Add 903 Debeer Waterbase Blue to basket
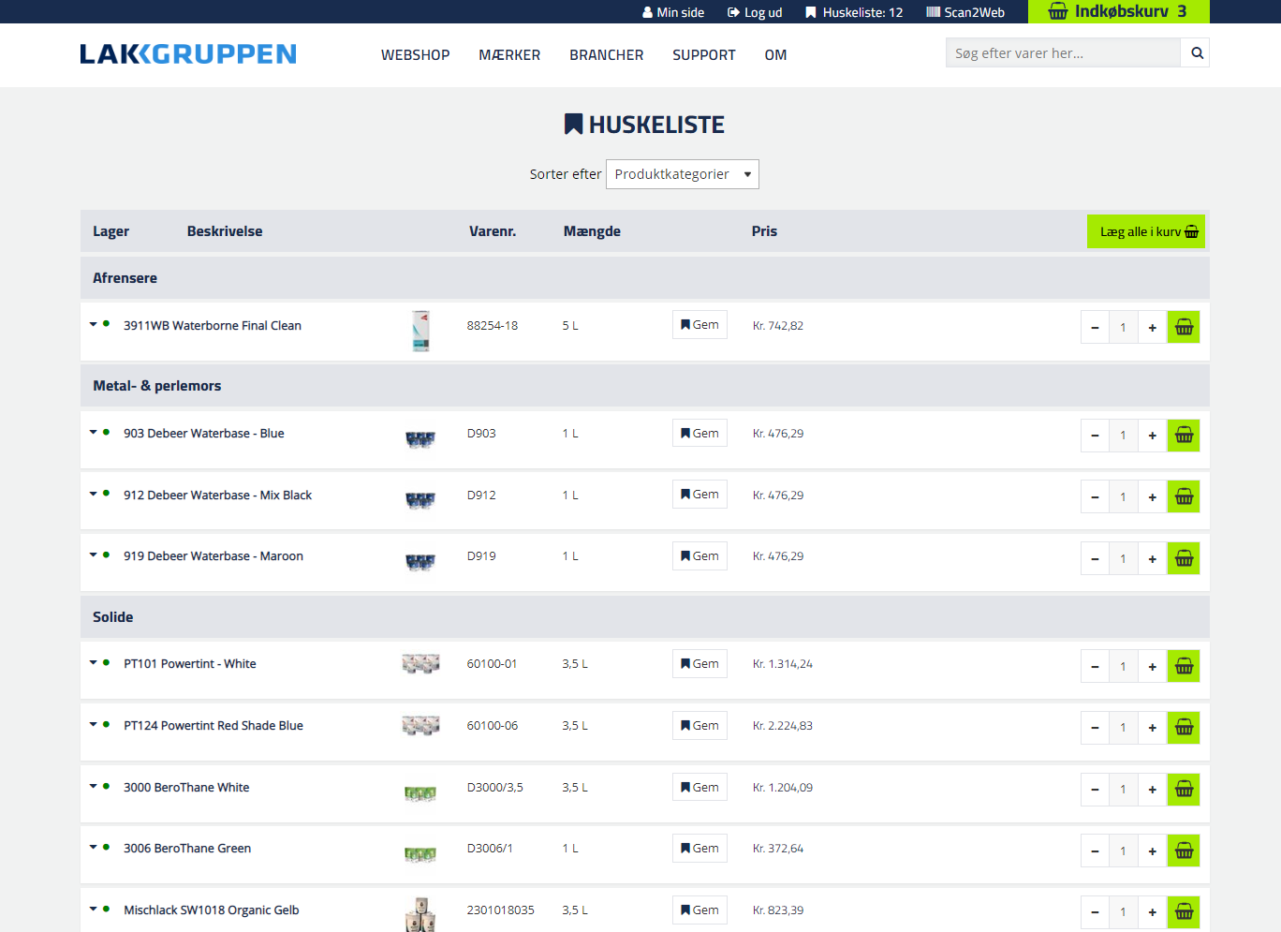The image size is (1281, 932). coord(1184,435)
